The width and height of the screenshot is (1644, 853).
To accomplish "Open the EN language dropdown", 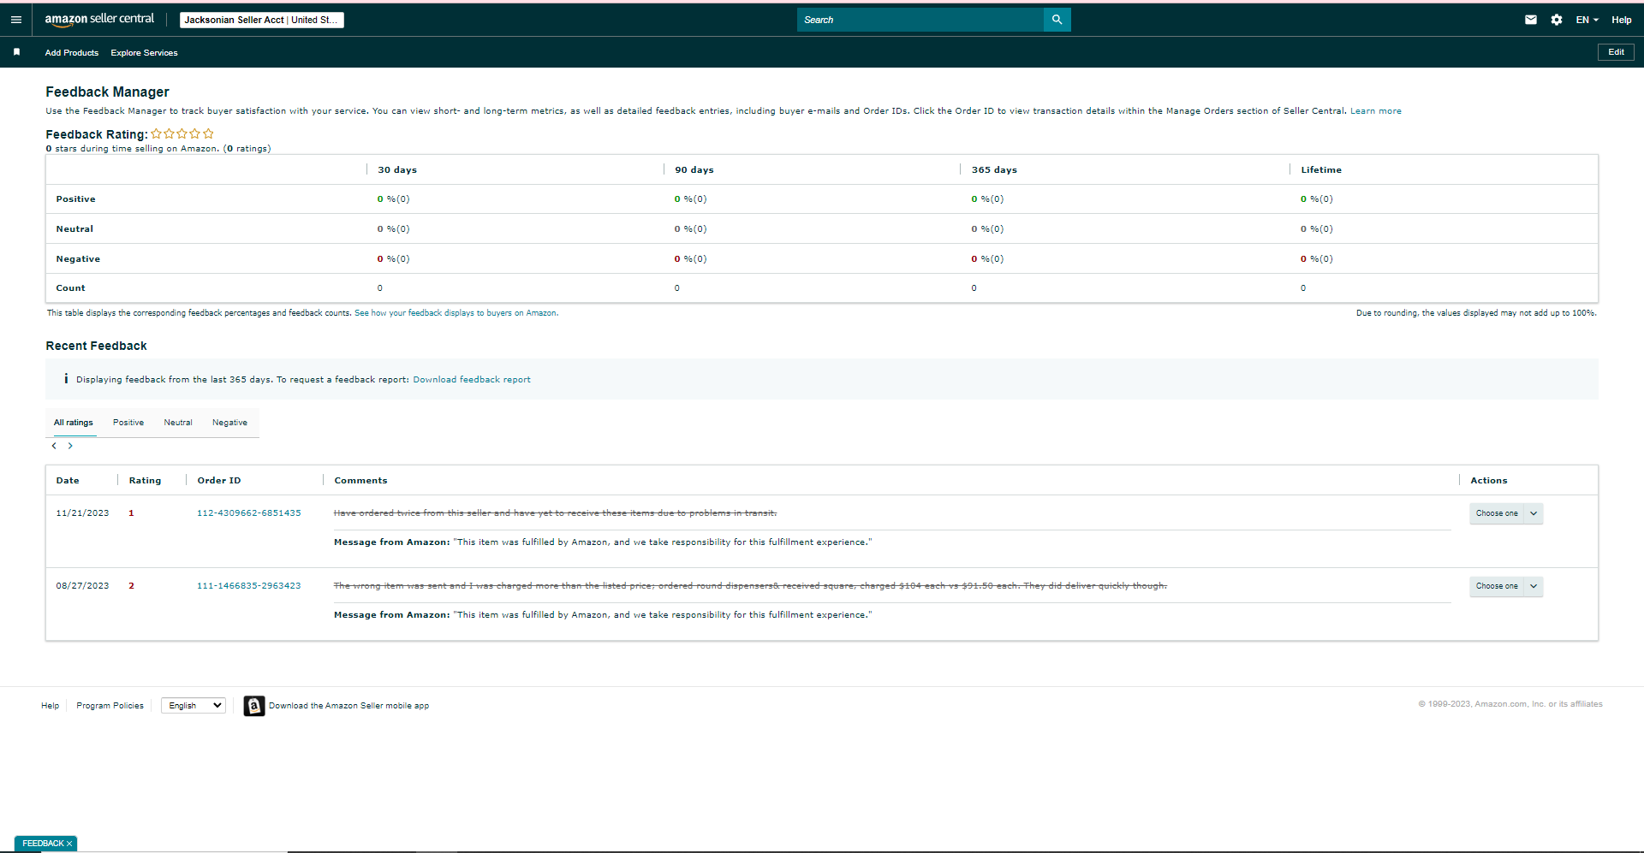I will tap(1587, 20).
